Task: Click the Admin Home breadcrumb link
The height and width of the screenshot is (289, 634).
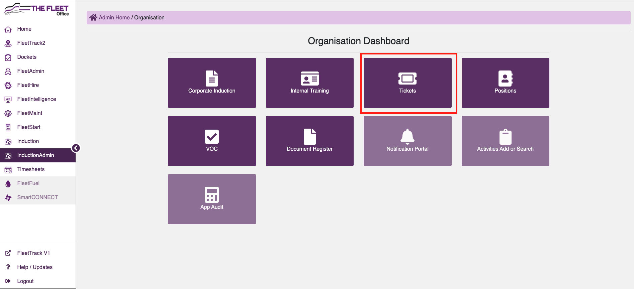Action: tap(114, 18)
